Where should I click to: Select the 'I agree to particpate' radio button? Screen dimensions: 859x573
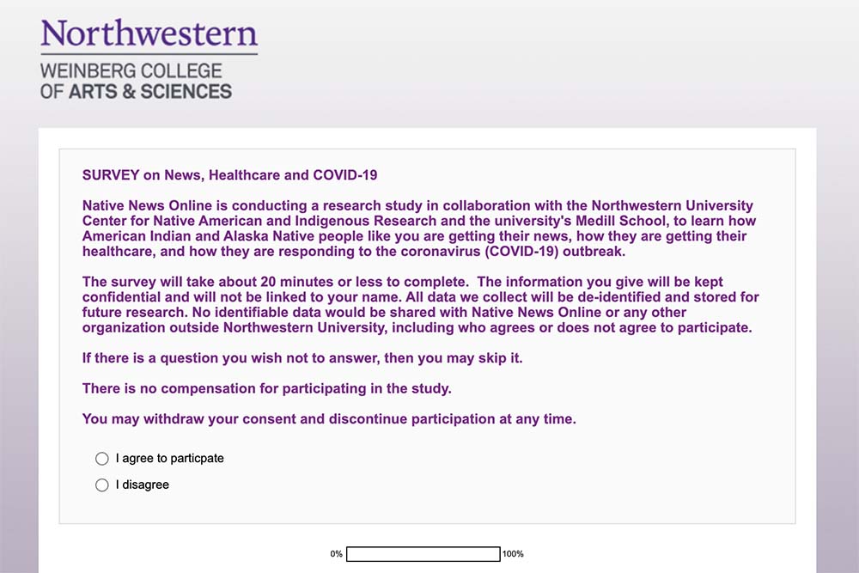point(102,459)
